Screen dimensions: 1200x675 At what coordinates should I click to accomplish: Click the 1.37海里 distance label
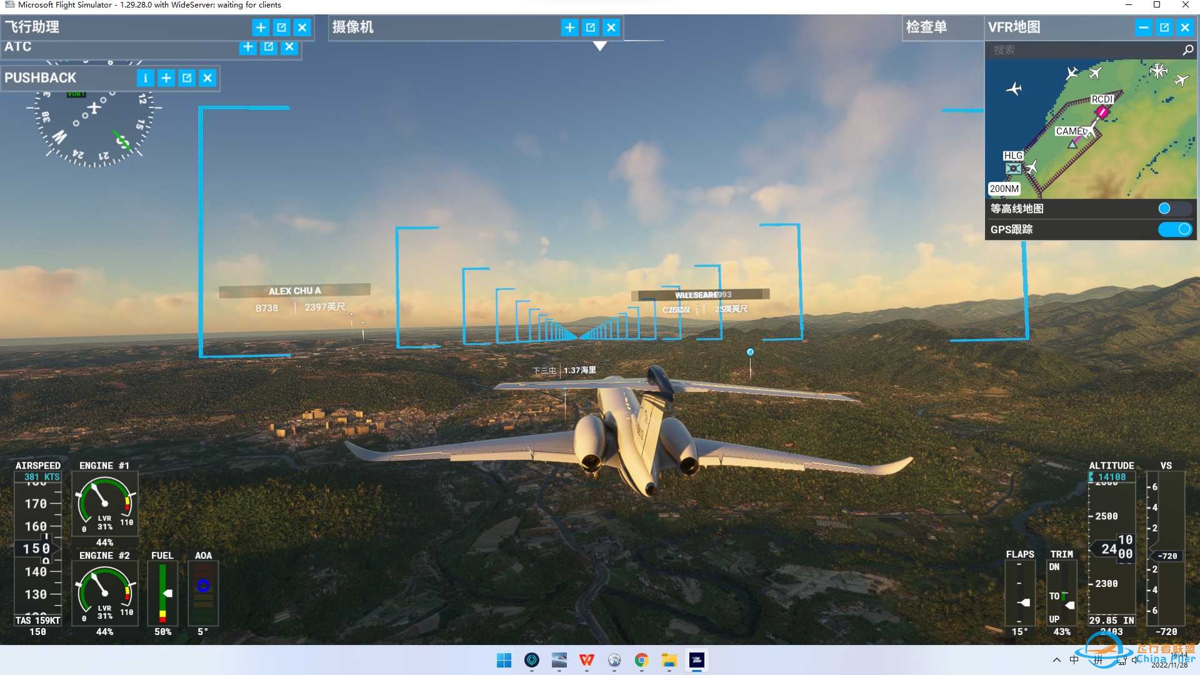pyautogui.click(x=580, y=371)
